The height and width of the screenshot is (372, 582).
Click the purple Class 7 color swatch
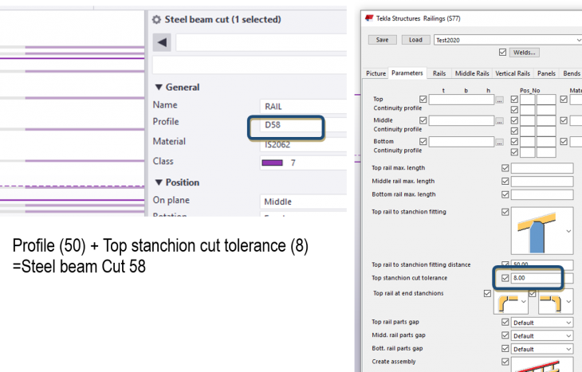click(273, 163)
